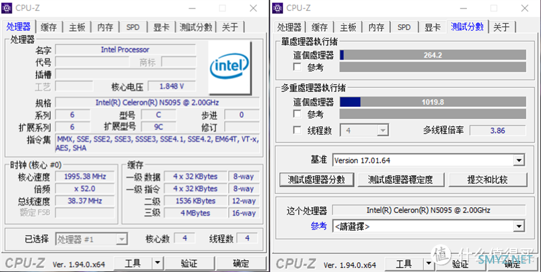Click 測試處理器穩定度 button
Image resolution: width=541 pixels, height=272 pixels.
click(401, 179)
